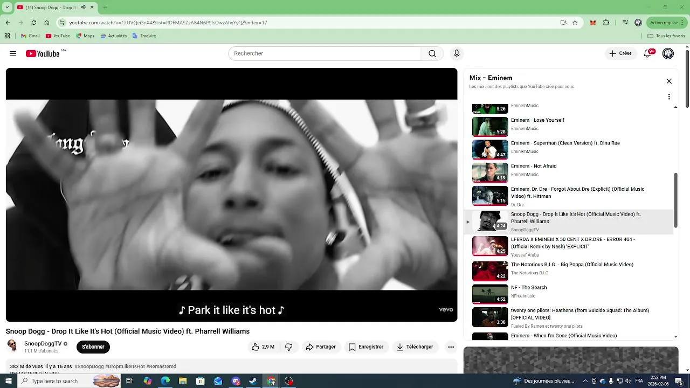
Task: Open Gmail bookmark
Action: 30,36
